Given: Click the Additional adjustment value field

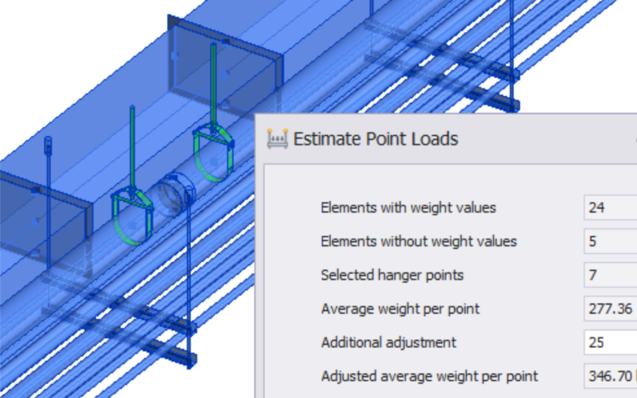Looking at the screenshot, I should 610,343.
